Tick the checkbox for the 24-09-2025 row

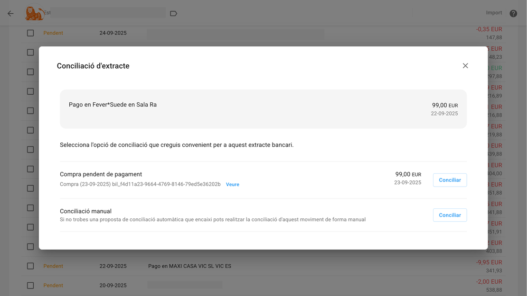point(30,33)
